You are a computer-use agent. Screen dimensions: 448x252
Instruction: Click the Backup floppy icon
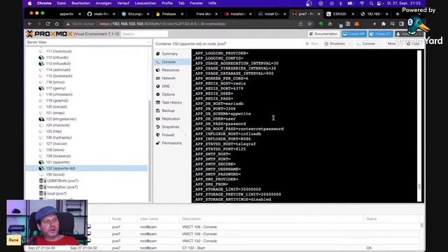point(157,111)
